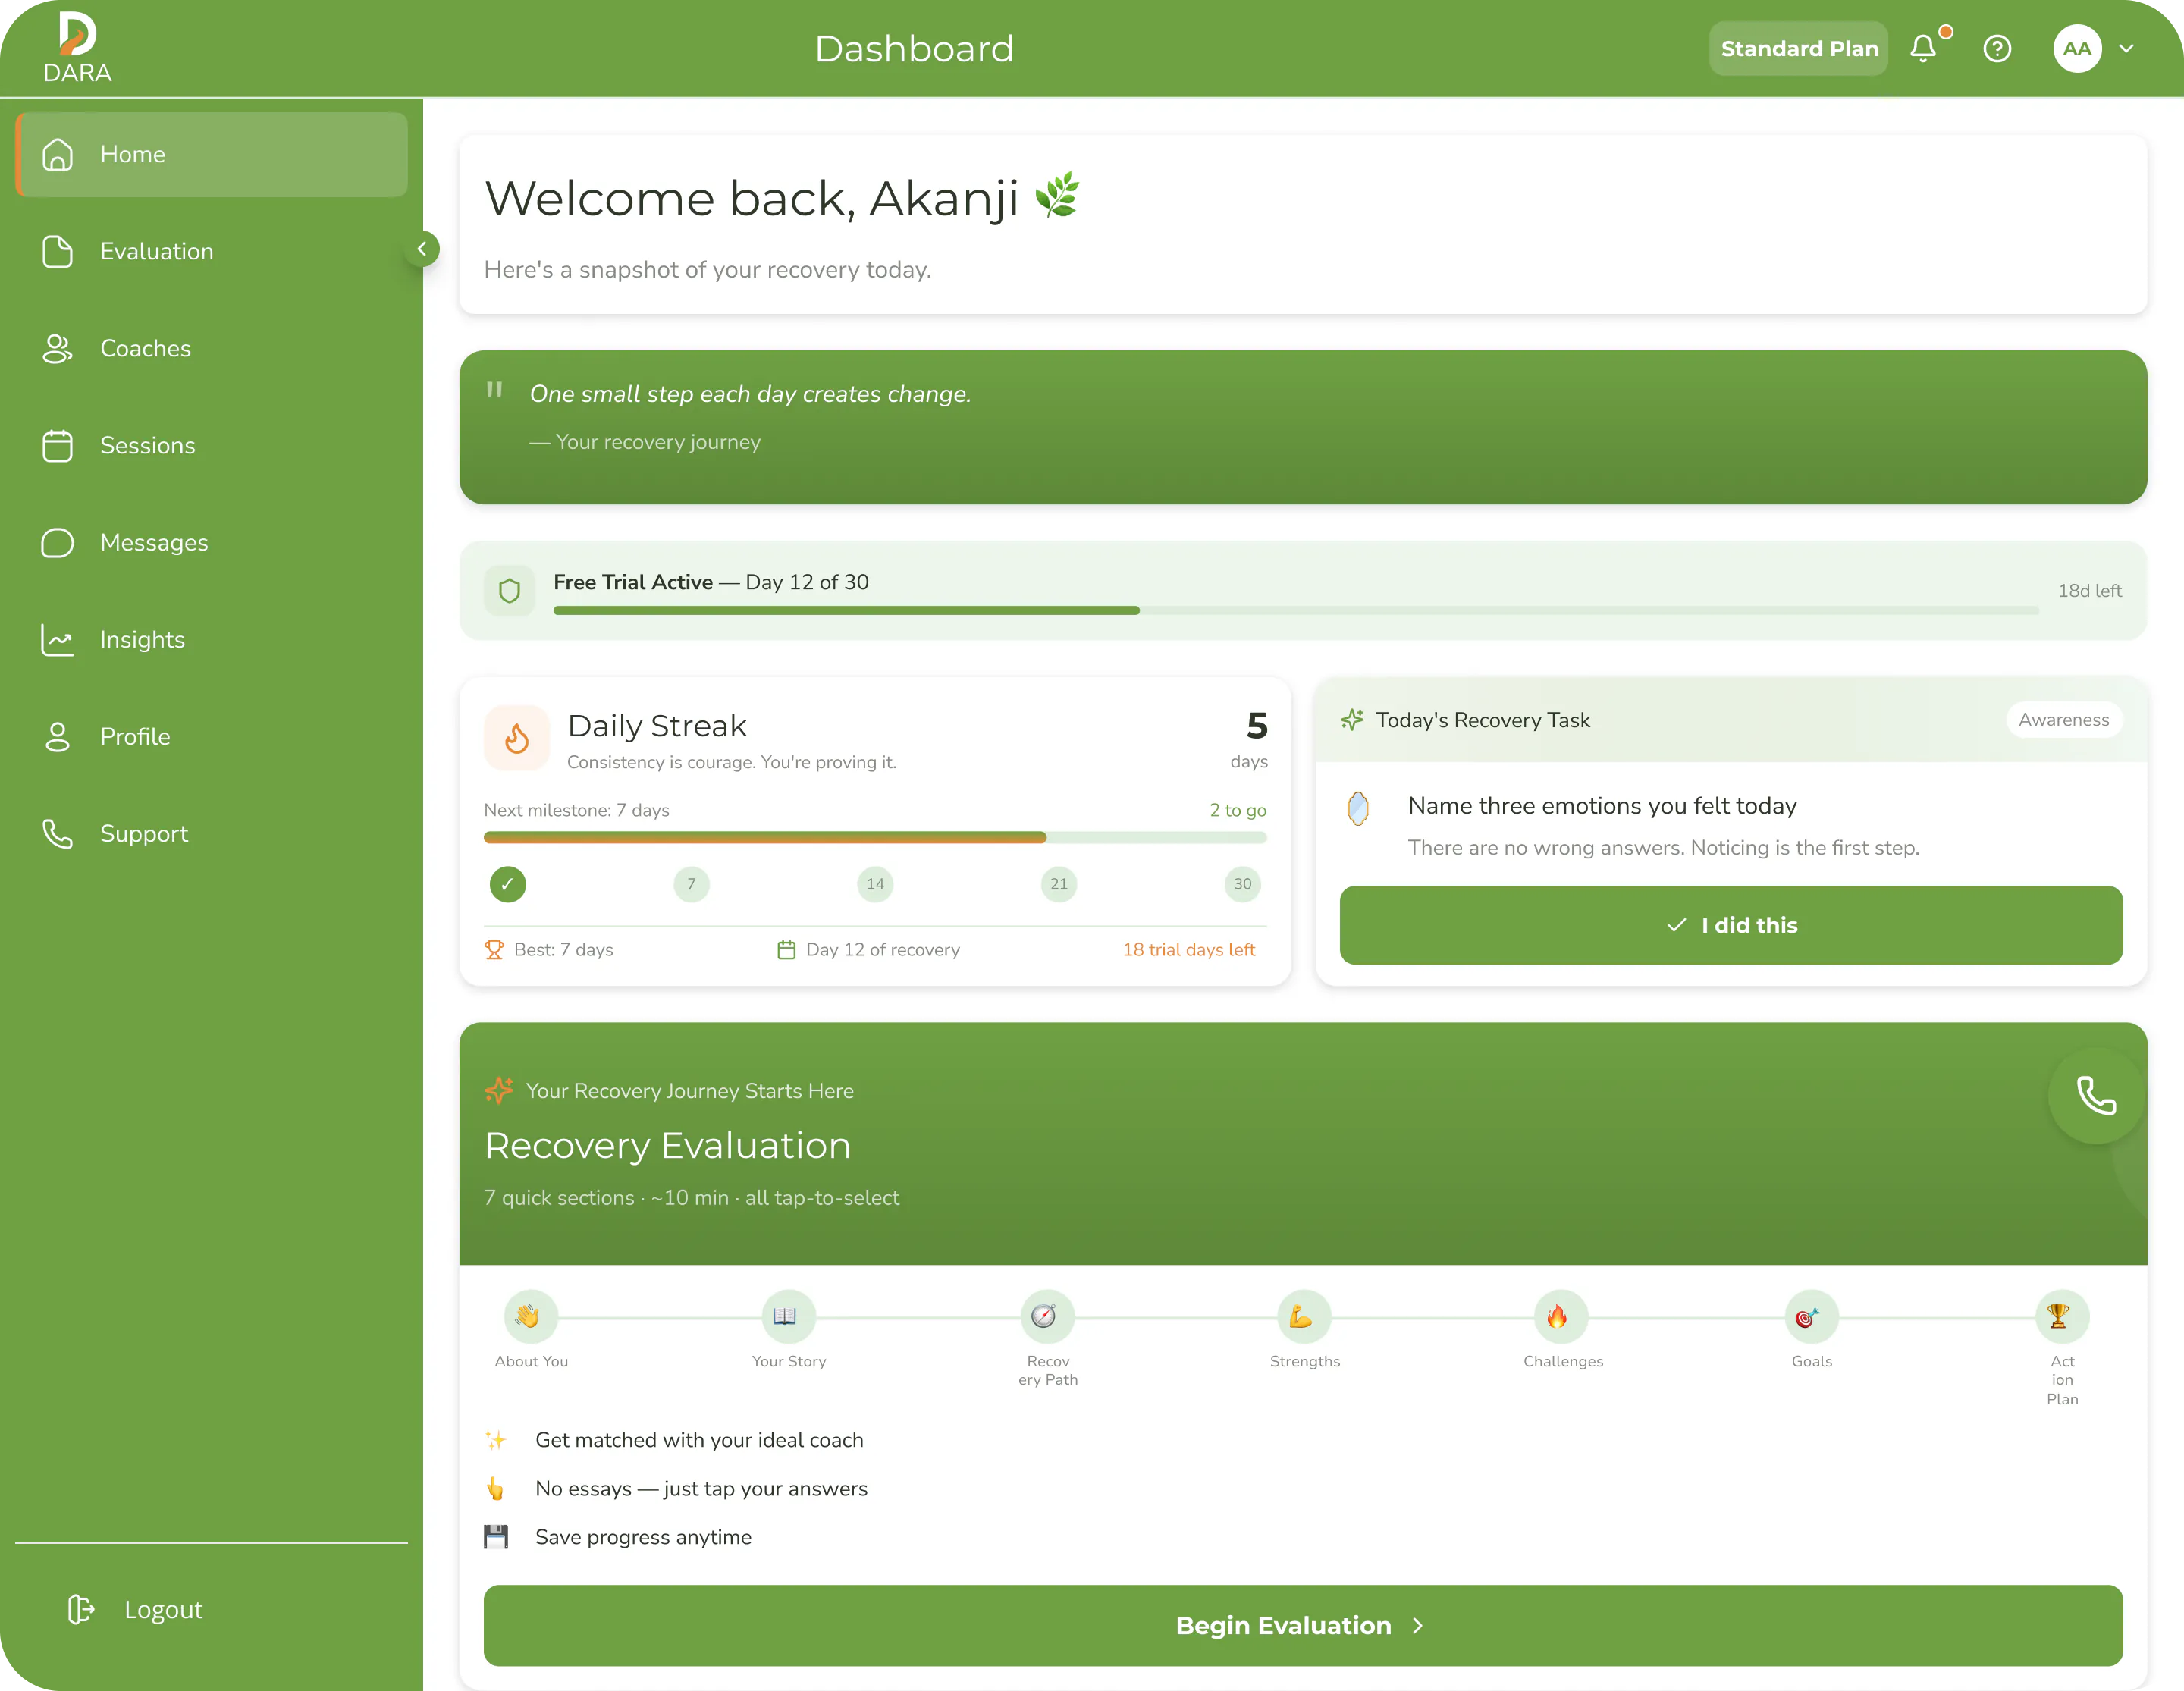This screenshot has width=2184, height=1691.
Task: Click the free trial progress bar
Action: point(1295,610)
